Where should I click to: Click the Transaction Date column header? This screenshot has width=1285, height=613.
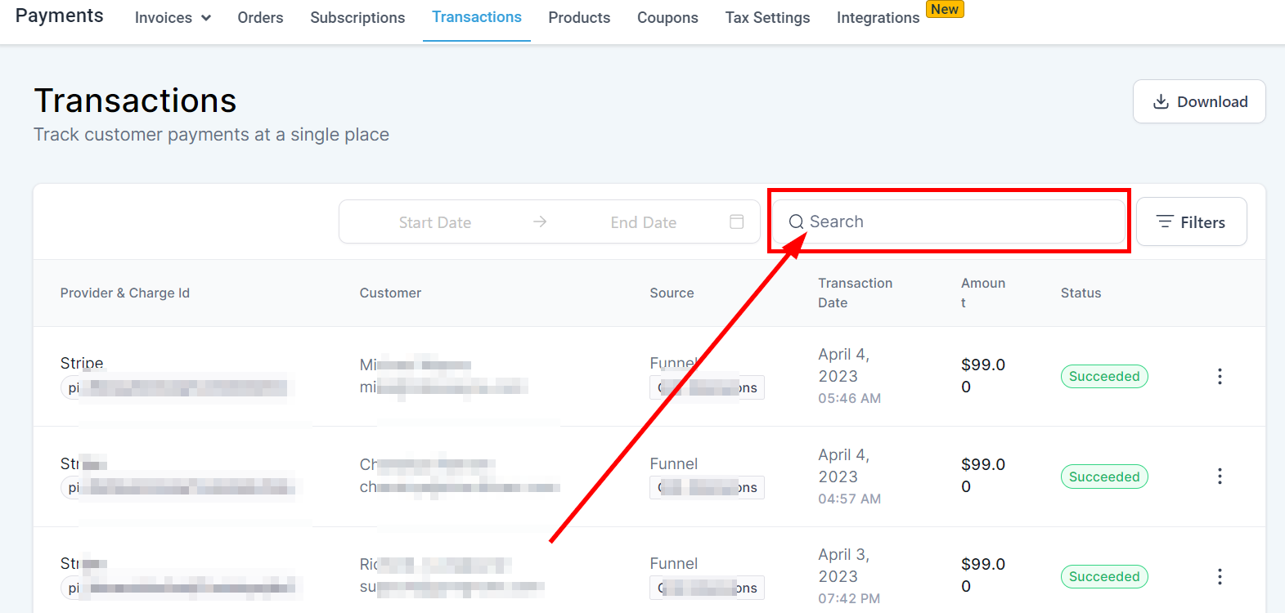pyautogui.click(x=855, y=293)
